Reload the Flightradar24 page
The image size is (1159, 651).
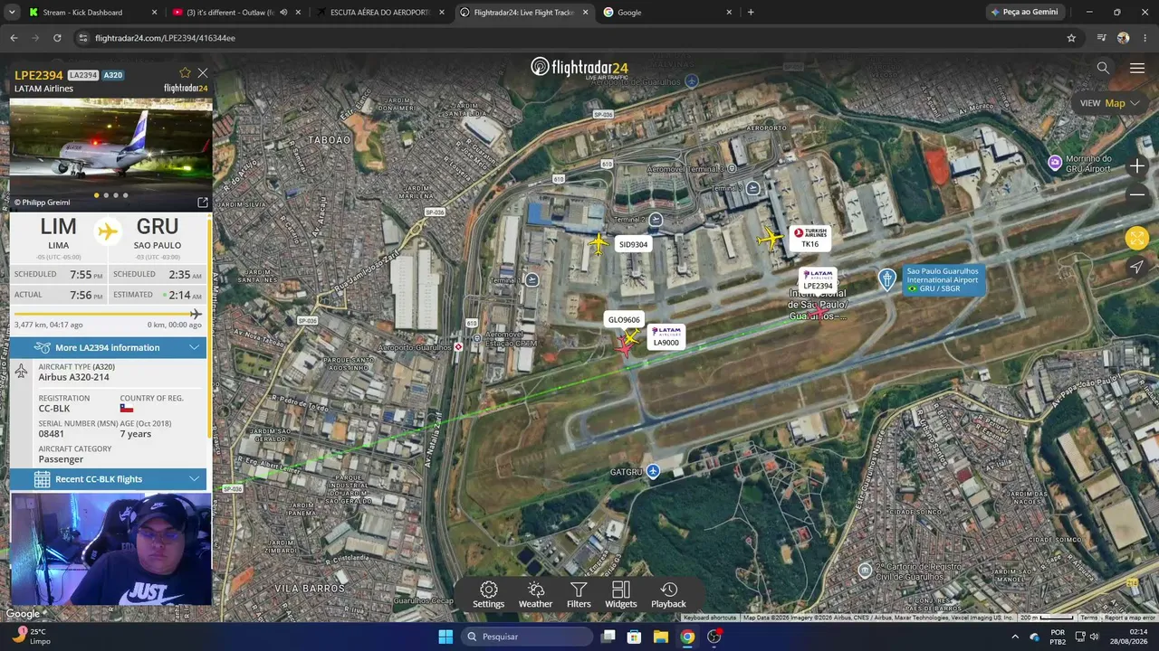click(57, 38)
